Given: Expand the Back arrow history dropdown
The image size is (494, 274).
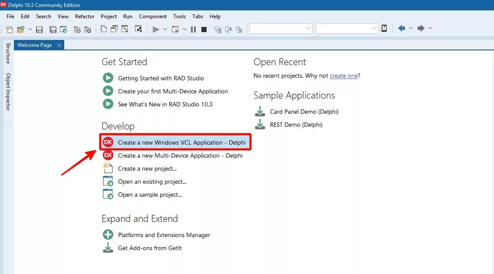Looking at the screenshot, I should [411, 28].
